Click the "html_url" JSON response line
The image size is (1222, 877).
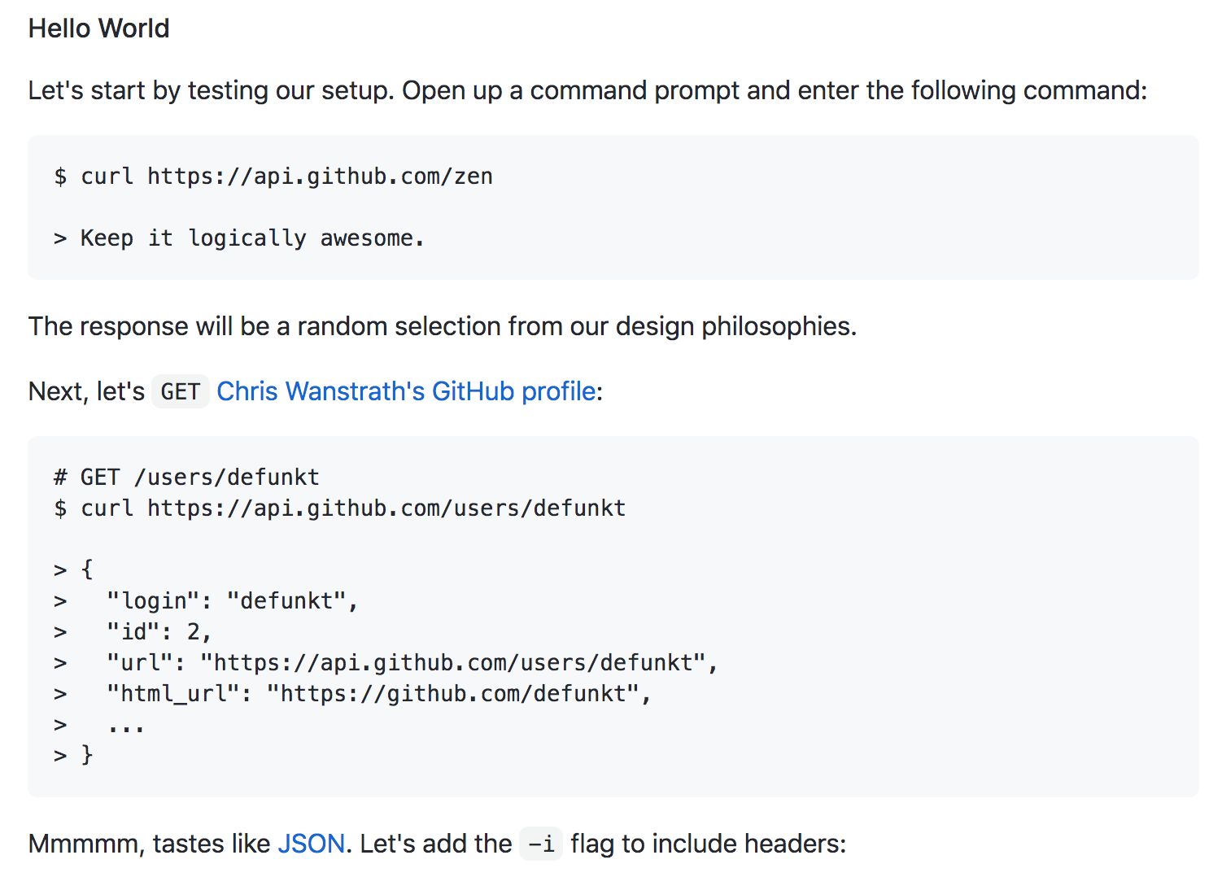[378, 694]
